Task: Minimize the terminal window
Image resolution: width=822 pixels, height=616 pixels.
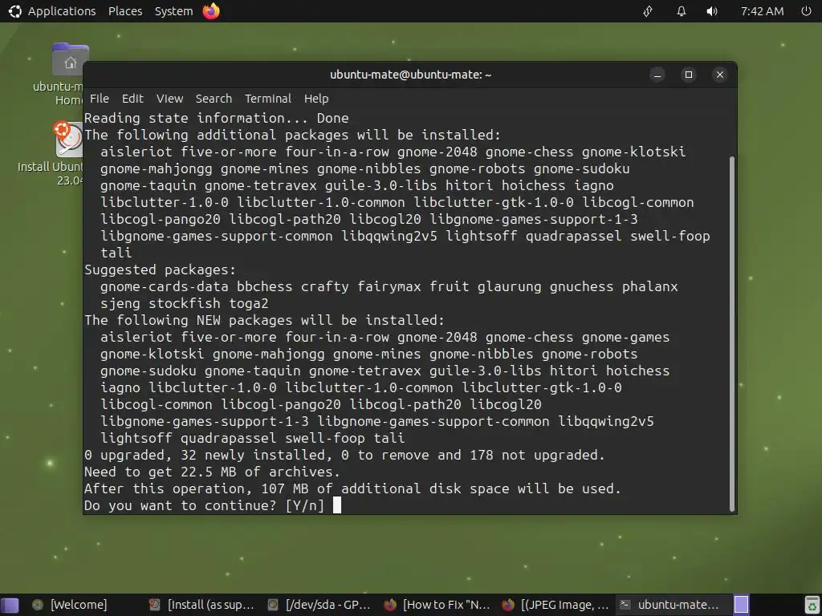Action: [x=657, y=75]
